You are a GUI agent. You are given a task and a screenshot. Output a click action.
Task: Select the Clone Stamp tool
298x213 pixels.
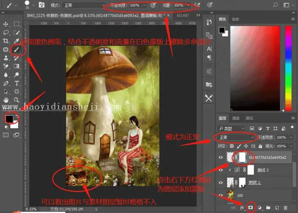pos(5,58)
